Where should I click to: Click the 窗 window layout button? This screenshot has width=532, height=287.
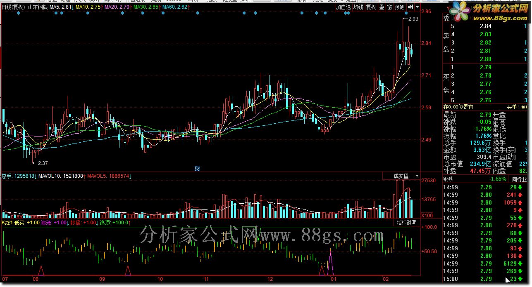click(389, 7)
